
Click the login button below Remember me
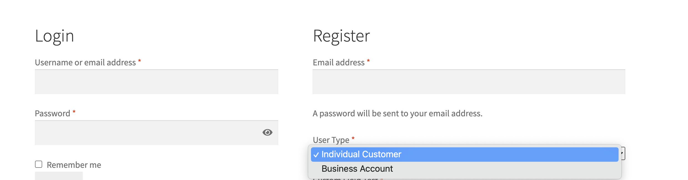coord(58,176)
